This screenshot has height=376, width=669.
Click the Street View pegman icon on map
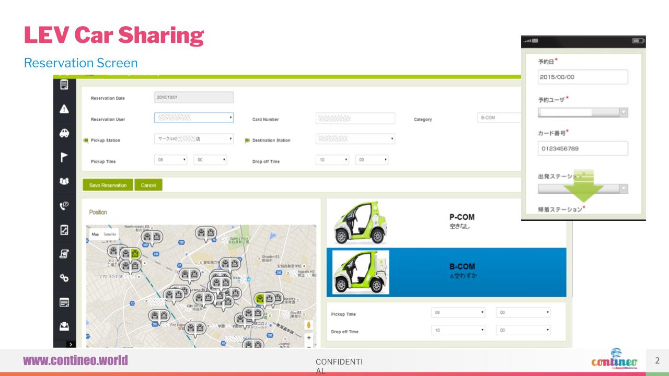pyautogui.click(x=309, y=325)
